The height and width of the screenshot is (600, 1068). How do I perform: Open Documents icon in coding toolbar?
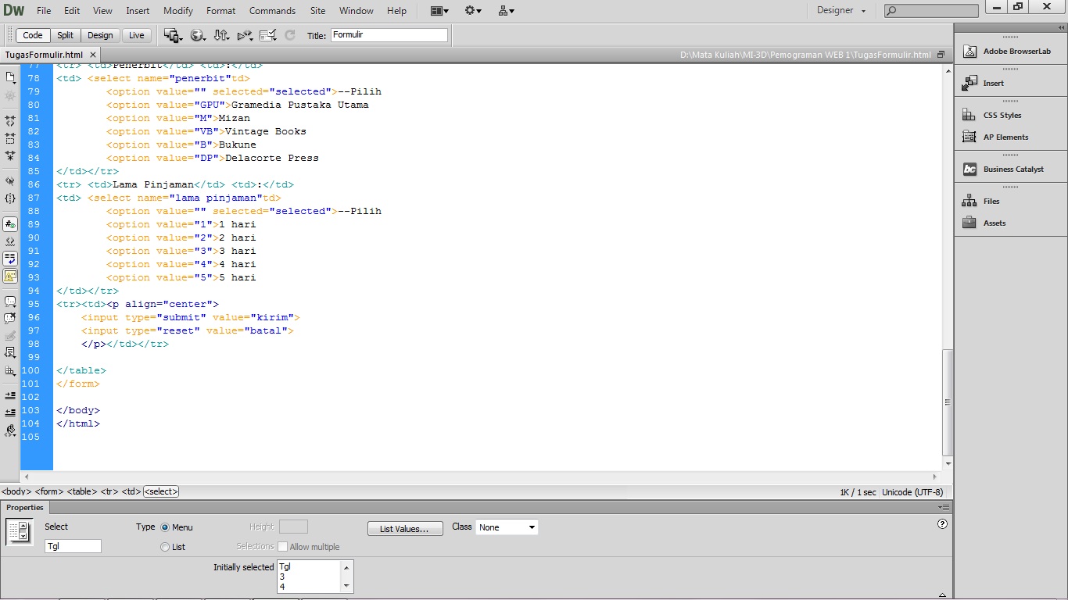(x=10, y=77)
